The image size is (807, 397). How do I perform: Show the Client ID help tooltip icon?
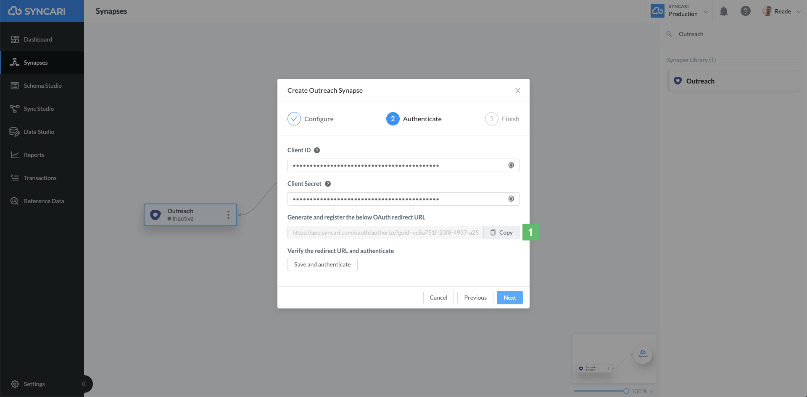point(317,150)
